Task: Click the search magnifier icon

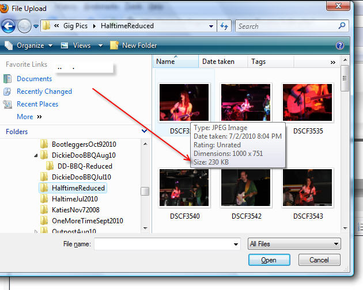Action: pos(342,26)
